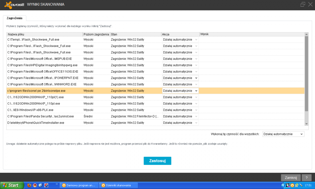Click the Wysoki level in sonelpe.exe row

pos(88,91)
